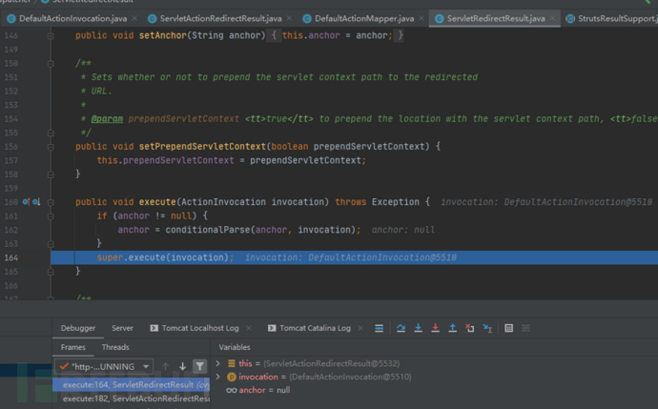Viewport: 658px width, 409px height.
Task: Switch to Frames sub-tab
Action: [73, 347]
